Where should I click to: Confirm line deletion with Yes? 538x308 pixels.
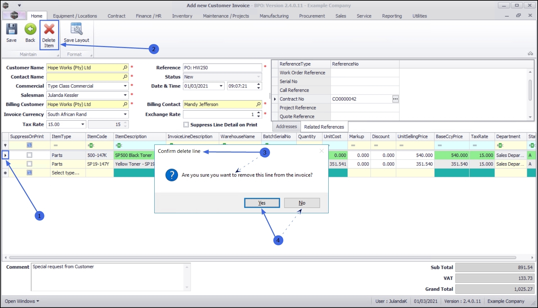pyautogui.click(x=262, y=203)
